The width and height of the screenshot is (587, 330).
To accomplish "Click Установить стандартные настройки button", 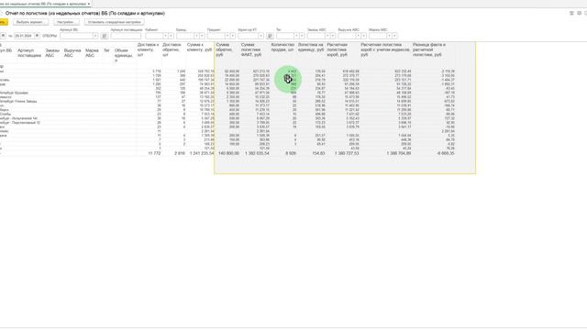I will (x=114, y=22).
